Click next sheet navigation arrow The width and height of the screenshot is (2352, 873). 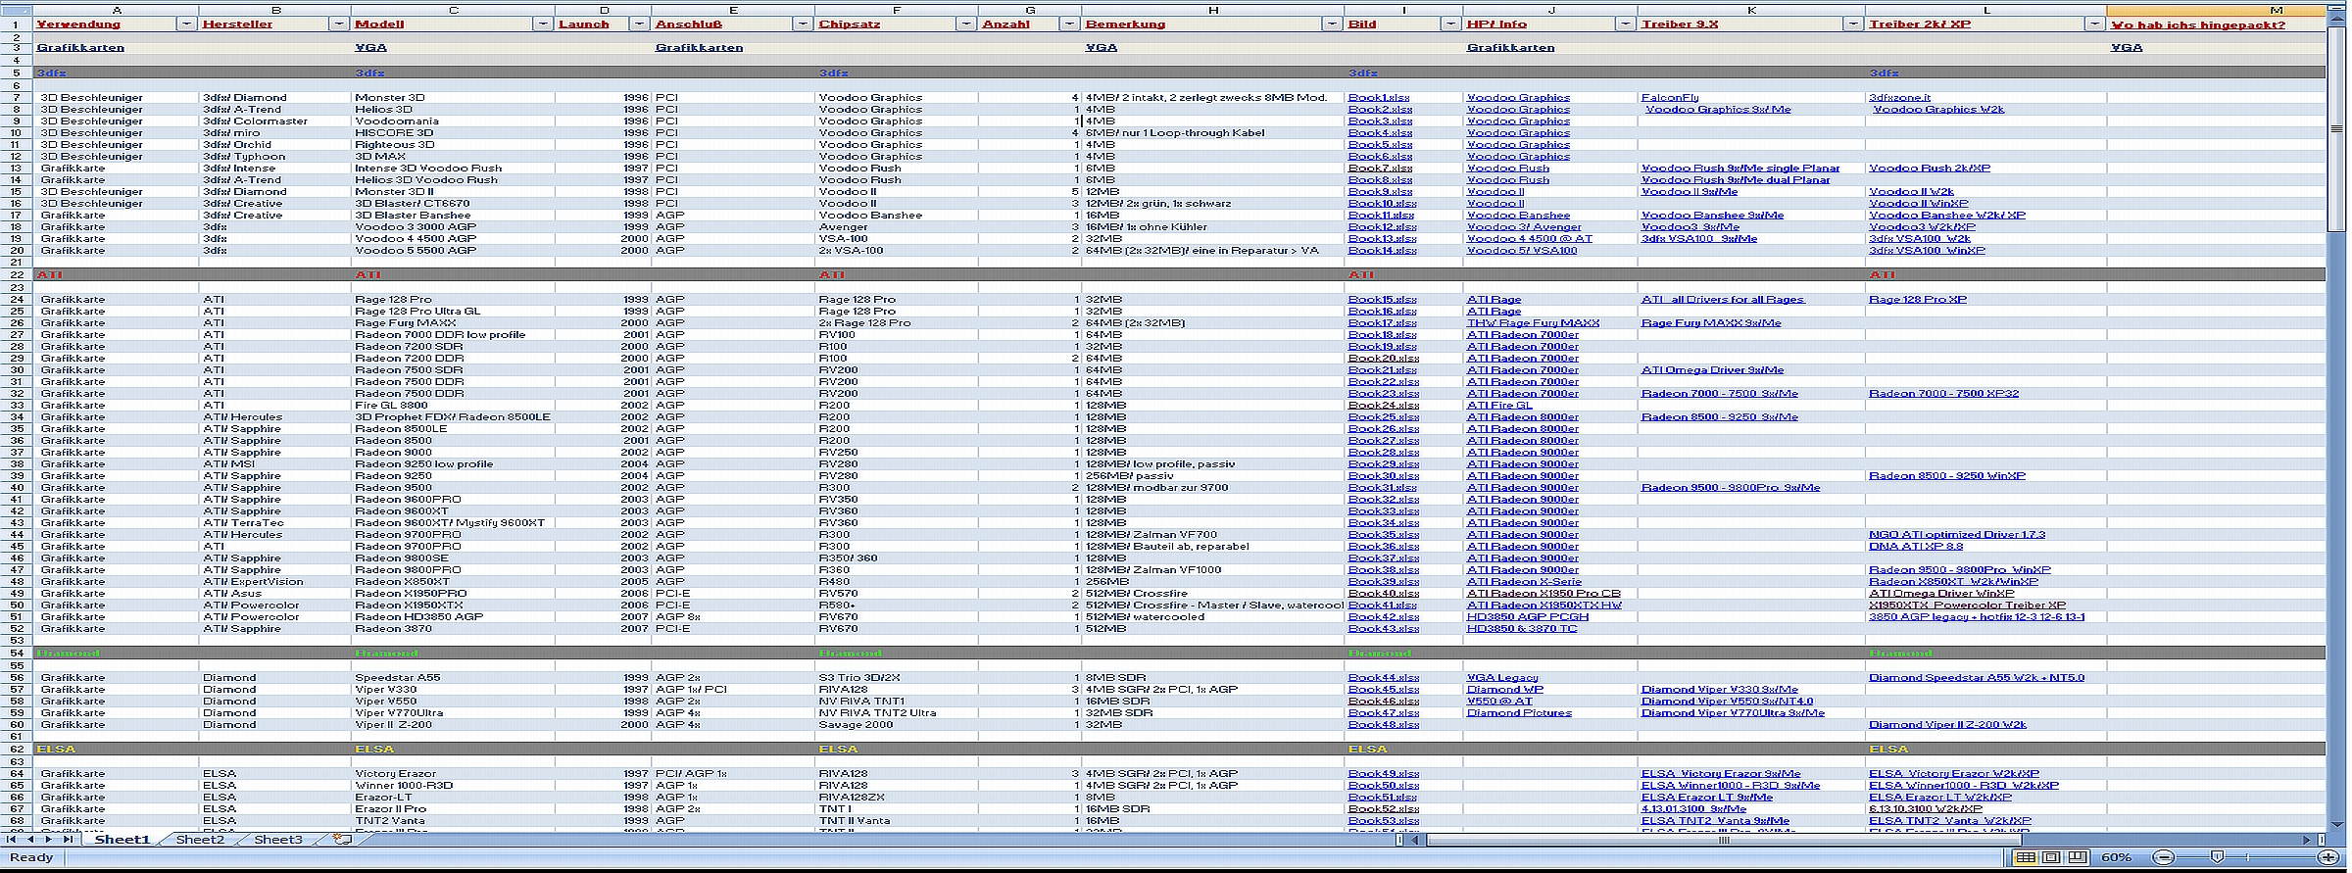pos(49,840)
